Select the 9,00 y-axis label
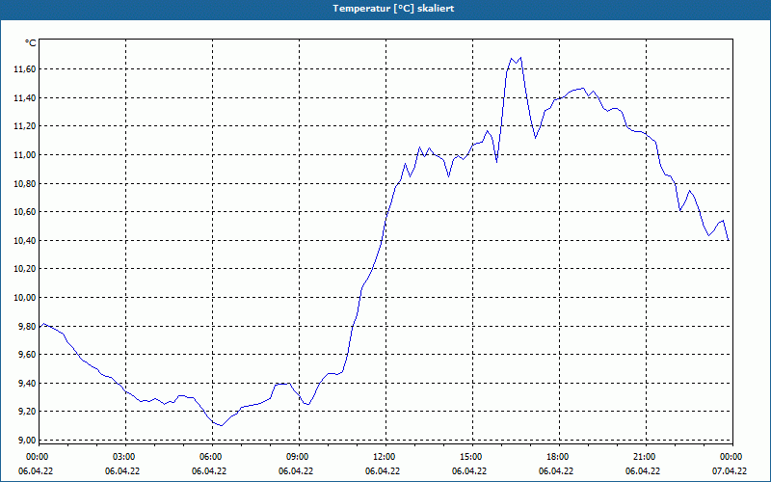Image resolution: width=771 pixels, height=482 pixels. click(x=27, y=441)
